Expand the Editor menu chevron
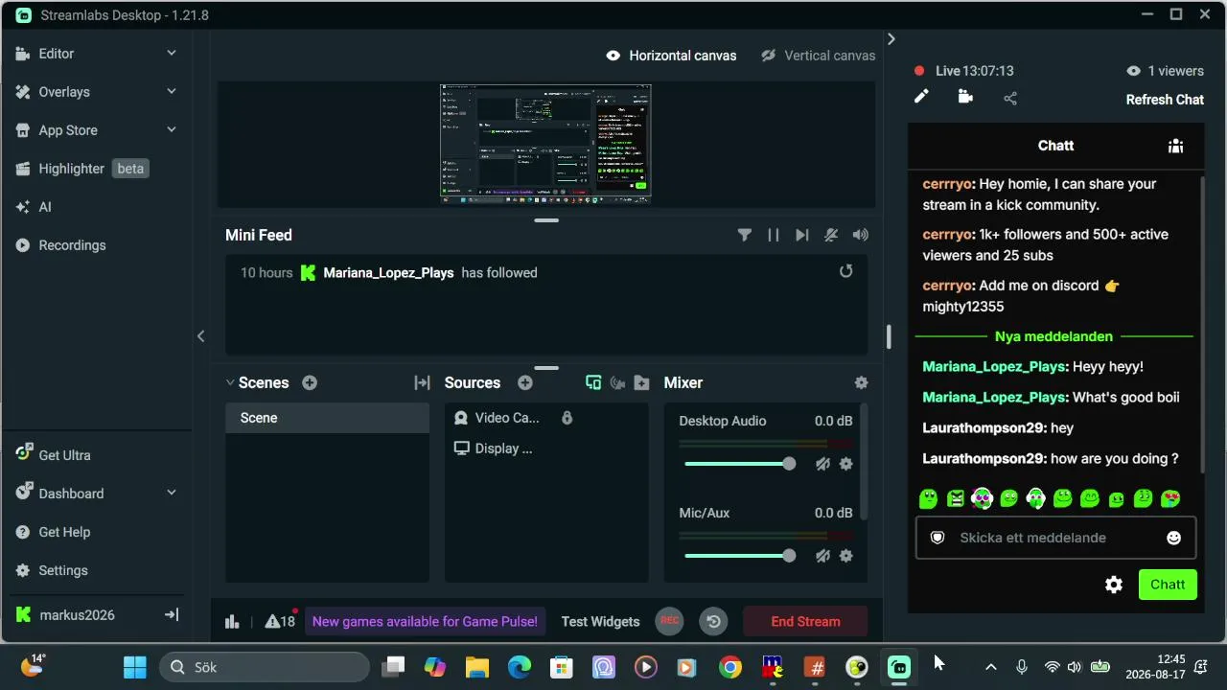Image resolution: width=1227 pixels, height=690 pixels. click(x=172, y=54)
